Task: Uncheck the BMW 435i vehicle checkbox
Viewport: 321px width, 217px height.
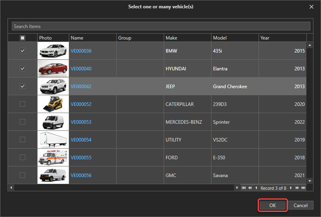Action: pyautogui.click(x=23, y=51)
